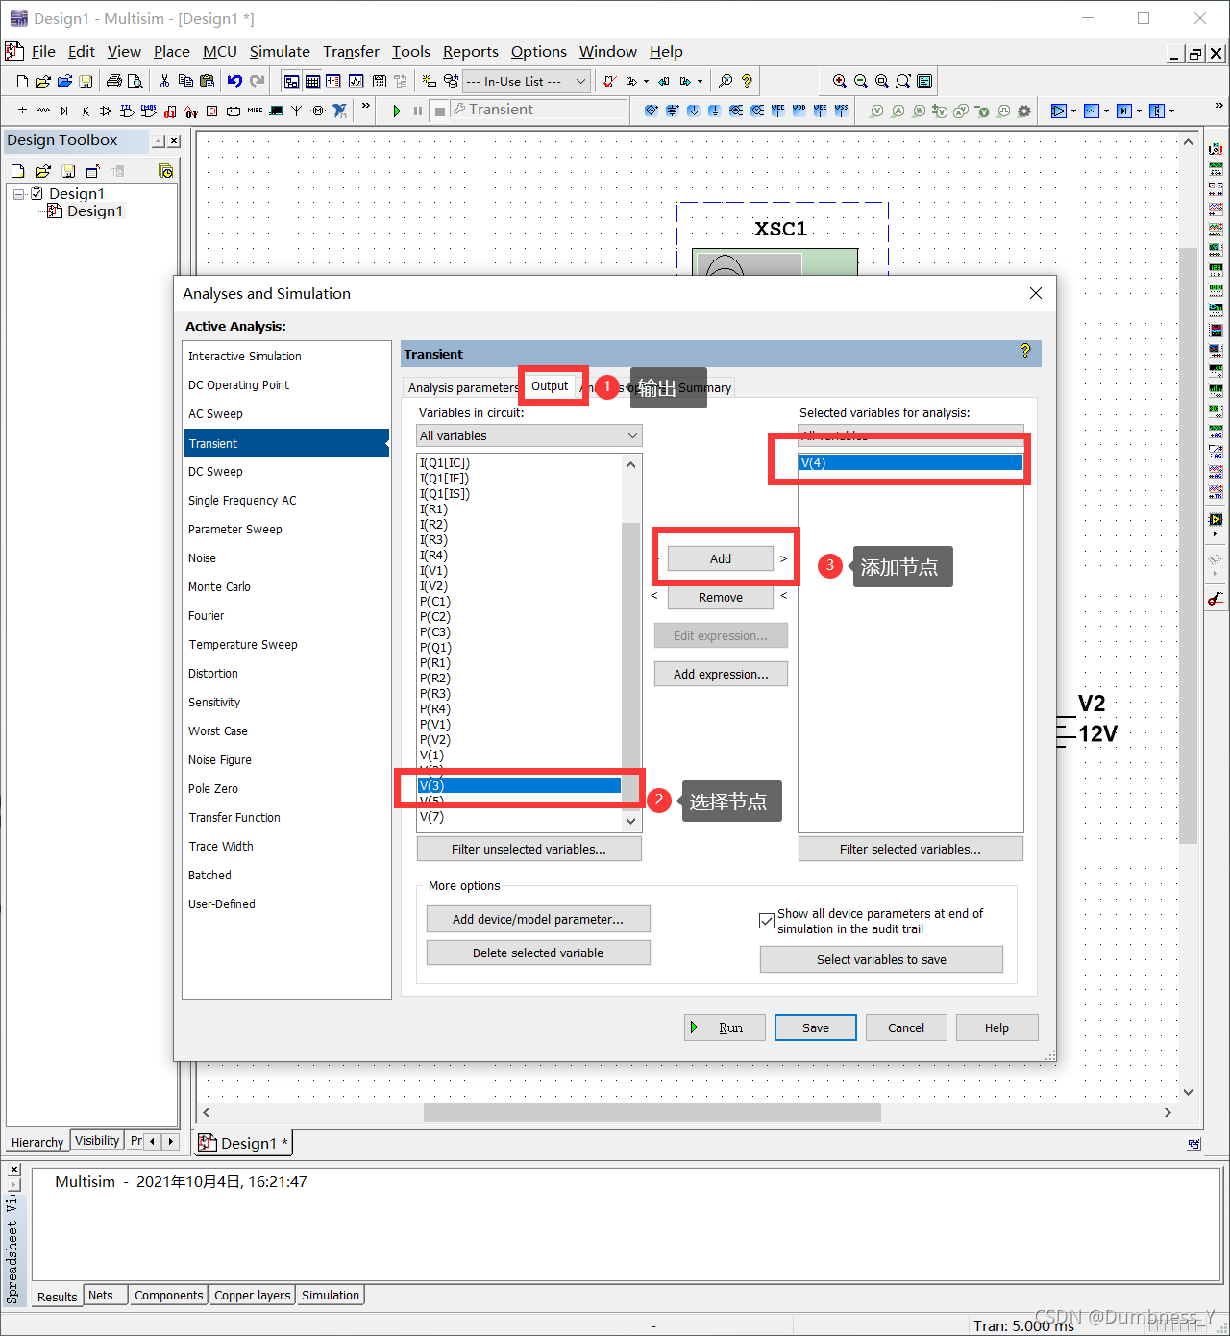The image size is (1230, 1336).
Task: Place a Diode component icon
Action: pos(64,111)
